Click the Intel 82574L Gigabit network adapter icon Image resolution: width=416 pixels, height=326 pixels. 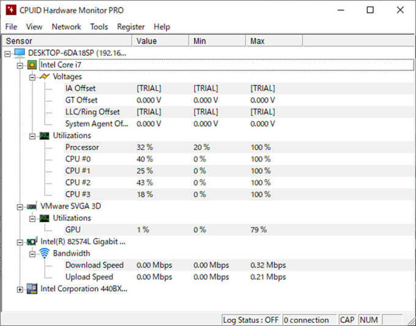coord(32,241)
